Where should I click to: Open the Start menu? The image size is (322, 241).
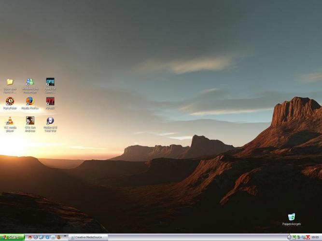(12, 237)
